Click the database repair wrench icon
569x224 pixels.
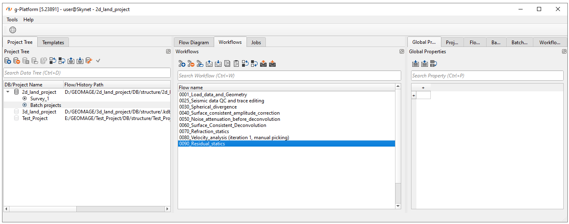click(x=89, y=61)
